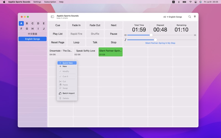Select bank B
Screen dimensions: 221x138
click(27, 23)
